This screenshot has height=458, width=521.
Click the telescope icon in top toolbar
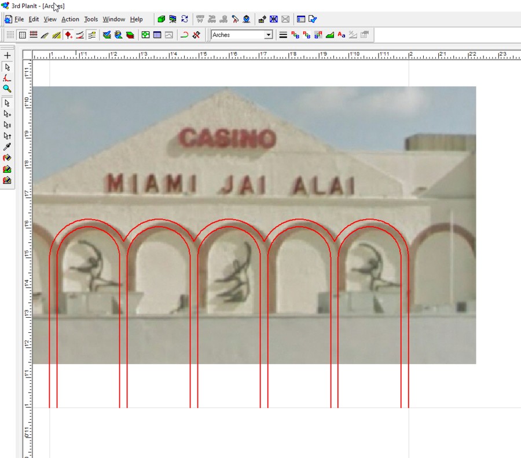pyautogui.click(x=235, y=19)
